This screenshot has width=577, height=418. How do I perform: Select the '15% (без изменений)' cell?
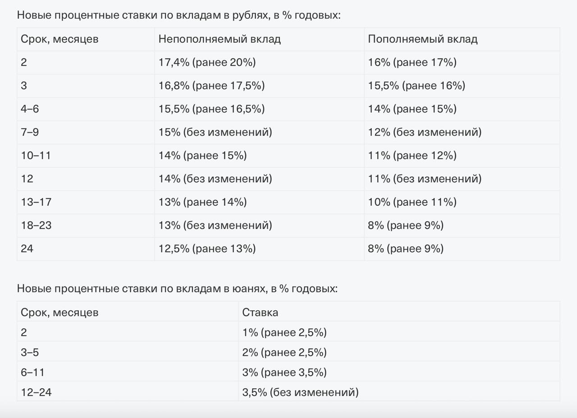tap(215, 132)
